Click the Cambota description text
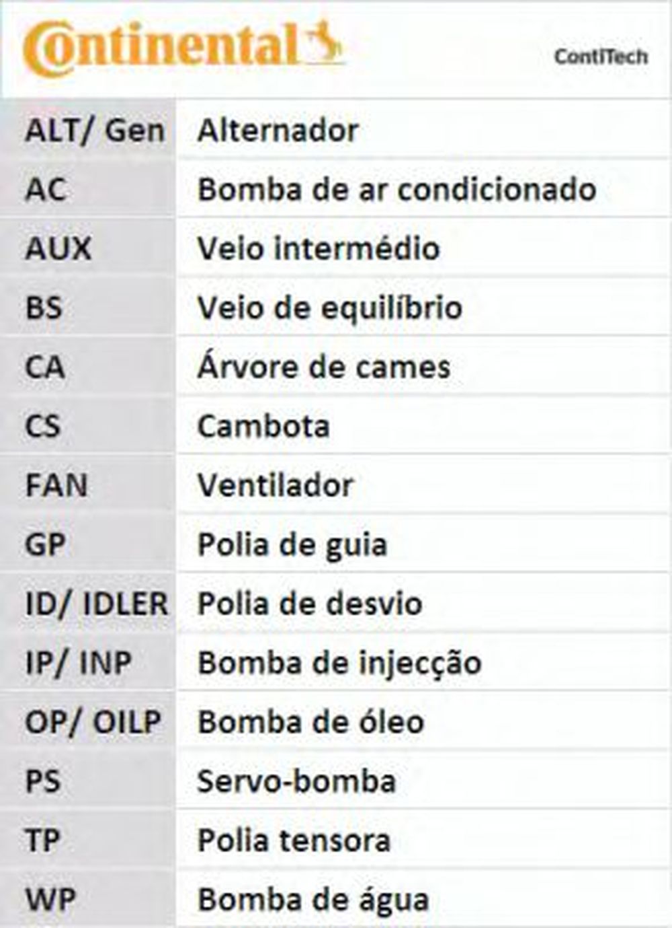The width and height of the screenshot is (672, 928). pyautogui.click(x=263, y=427)
